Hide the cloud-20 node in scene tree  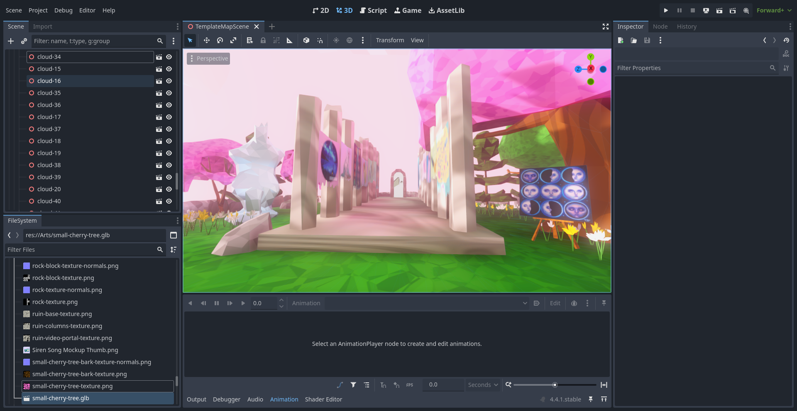pos(169,189)
